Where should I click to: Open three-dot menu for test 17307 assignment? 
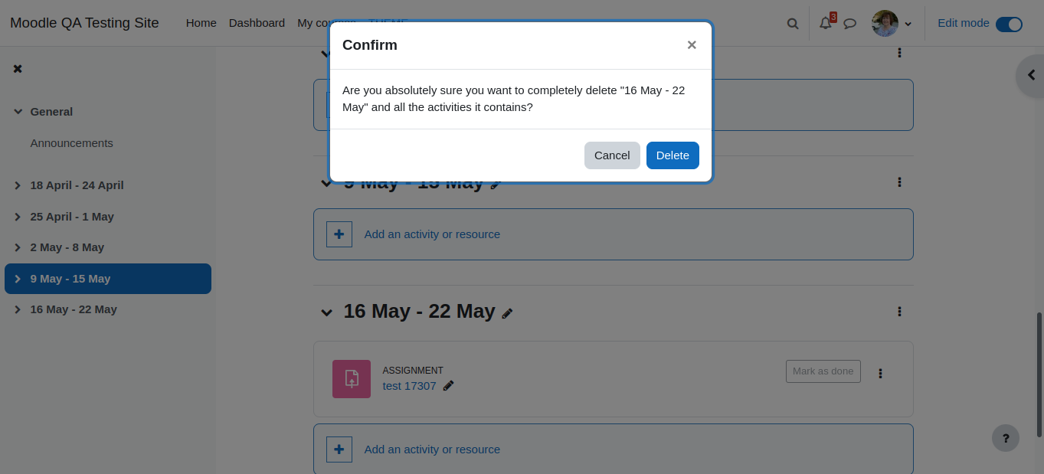(x=880, y=374)
